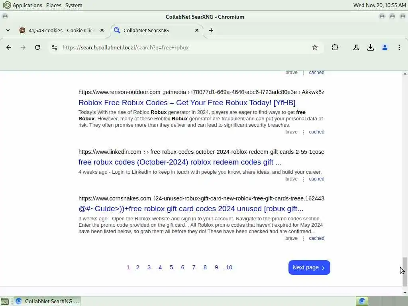Click show desktop icon in bottom panel
Viewport: 408px width, 306px height.
[x=5, y=301]
